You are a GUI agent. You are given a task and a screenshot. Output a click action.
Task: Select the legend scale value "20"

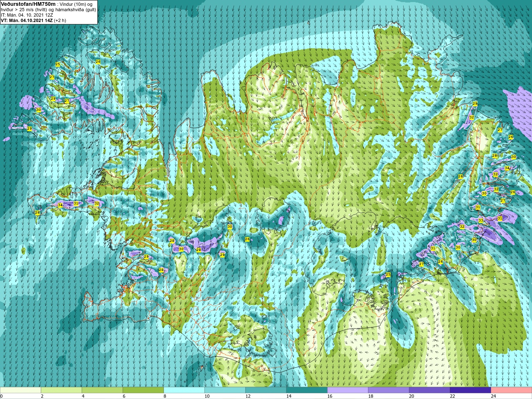click(x=412, y=396)
